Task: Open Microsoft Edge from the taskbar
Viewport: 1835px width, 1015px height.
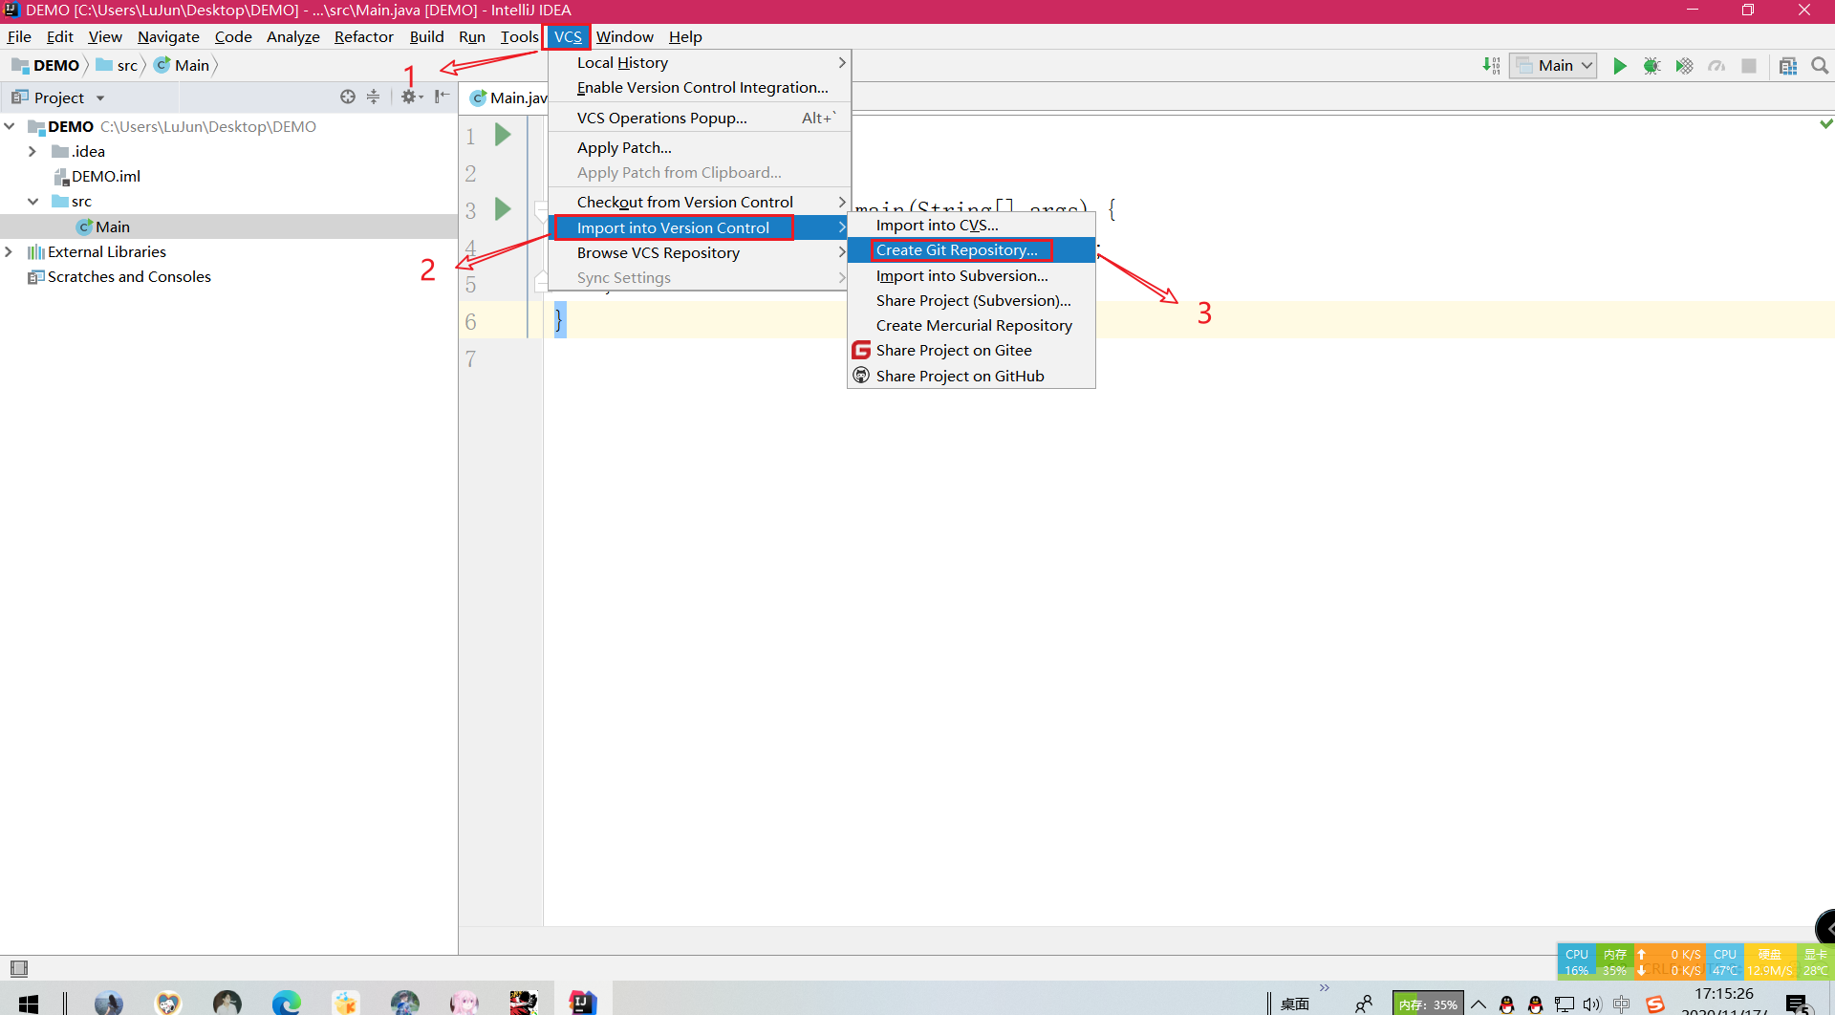Action: click(286, 1002)
